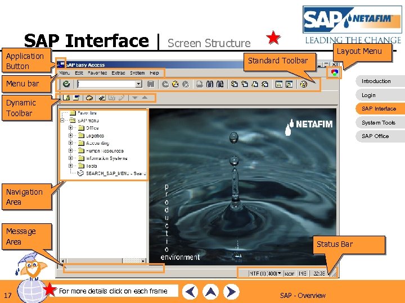Click the Next Page icon
405x303 pixels.
pos(255,84)
